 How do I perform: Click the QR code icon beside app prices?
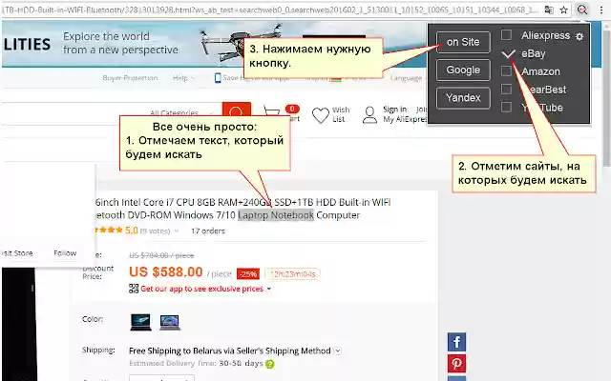click(x=134, y=289)
